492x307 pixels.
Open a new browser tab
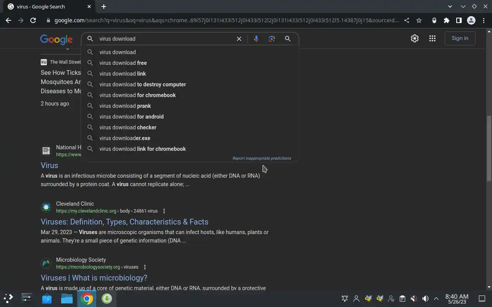[x=104, y=7]
